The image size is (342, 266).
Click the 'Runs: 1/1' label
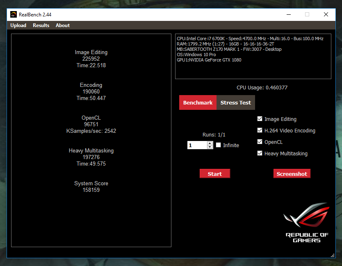[214, 135]
